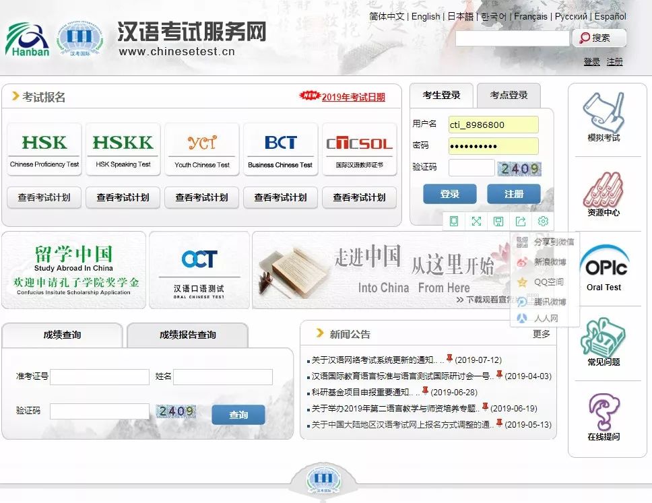The width and height of the screenshot is (652, 503).
Task: Switch to the 成绩查询 tab
Action: coord(63,335)
